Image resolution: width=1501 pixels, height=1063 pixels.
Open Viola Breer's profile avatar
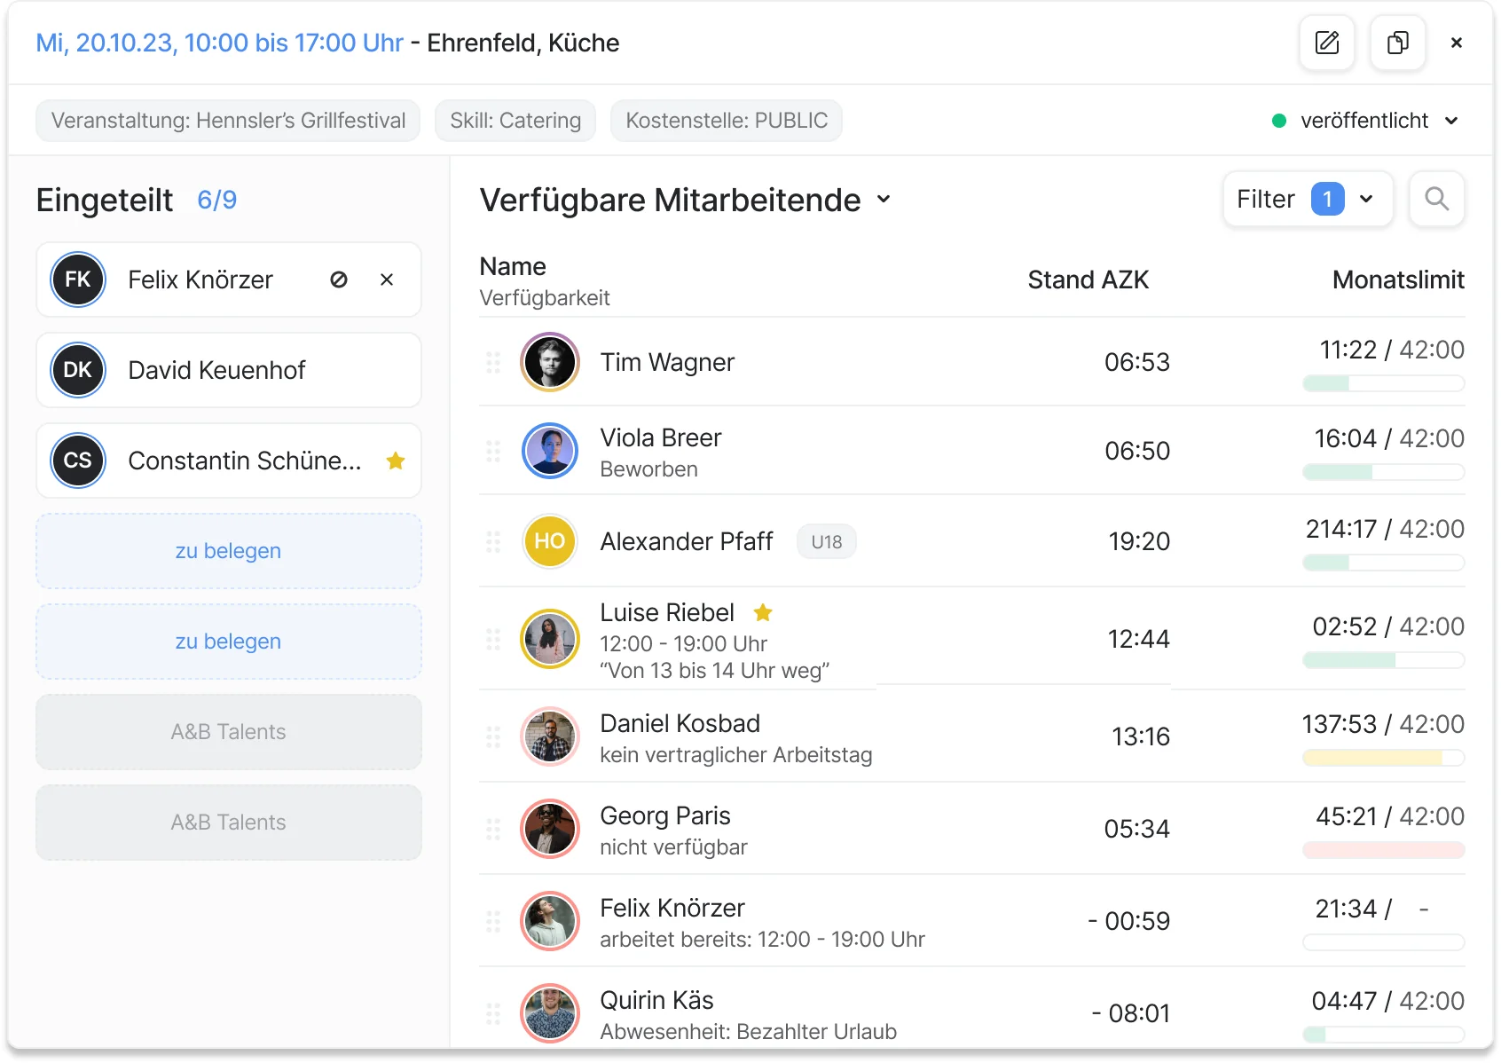(550, 451)
